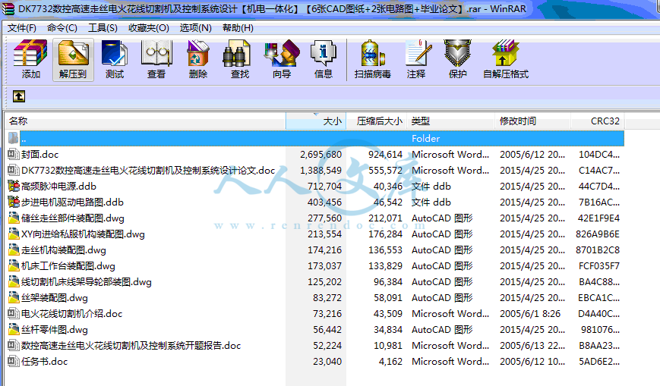Click the modified time 2005/6/1 8:26
The width and height of the screenshot is (660, 386).
530,313
